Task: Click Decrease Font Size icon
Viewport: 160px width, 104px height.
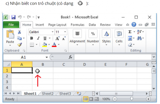Action: tap(64, 38)
